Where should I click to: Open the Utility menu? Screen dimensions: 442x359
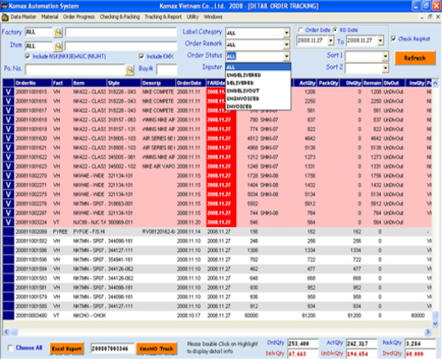tap(193, 17)
